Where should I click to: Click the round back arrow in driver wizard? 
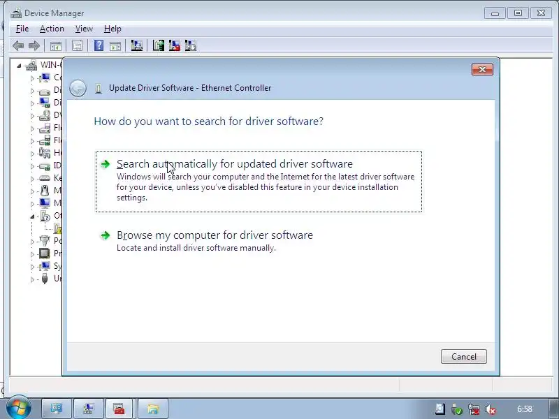tap(78, 88)
